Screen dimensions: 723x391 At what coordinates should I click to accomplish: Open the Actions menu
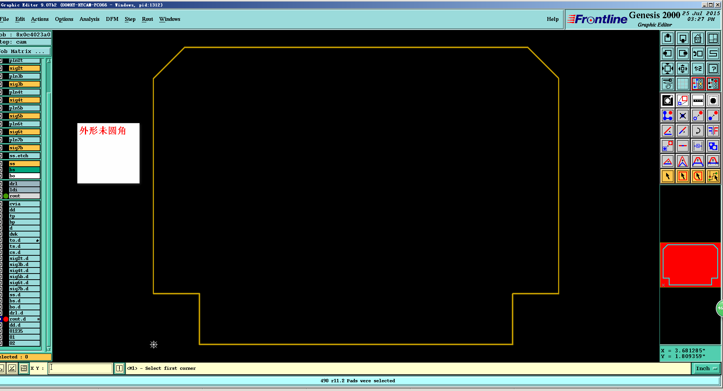coord(40,19)
